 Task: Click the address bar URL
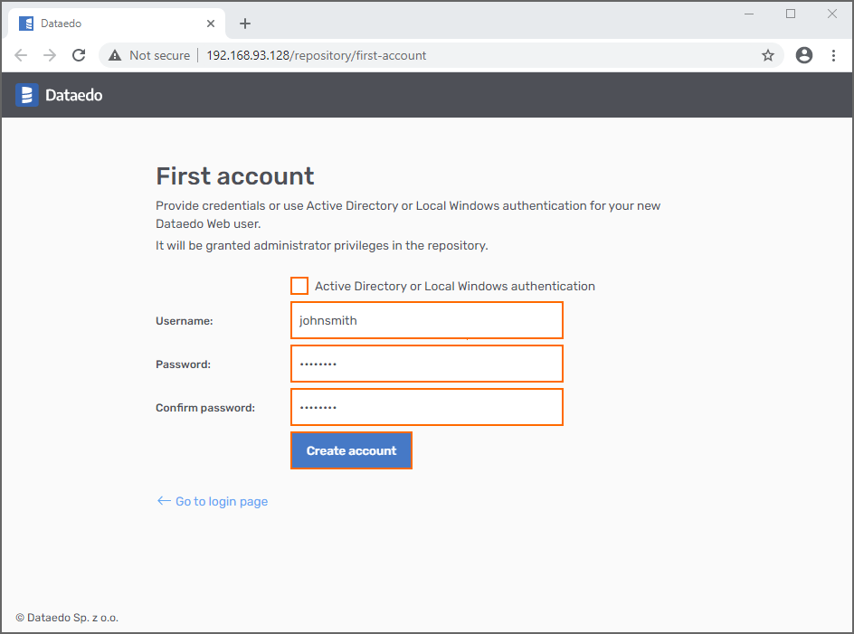(x=317, y=55)
